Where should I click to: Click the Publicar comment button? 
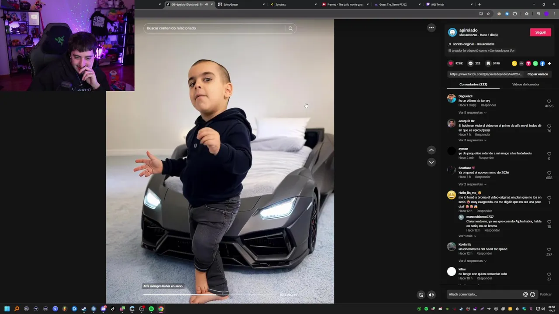(x=545, y=294)
